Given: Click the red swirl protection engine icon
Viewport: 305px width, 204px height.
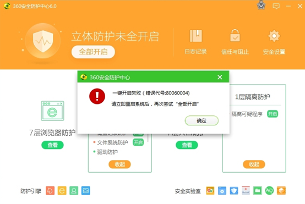Looking at the screenshot, I should coord(50,191).
